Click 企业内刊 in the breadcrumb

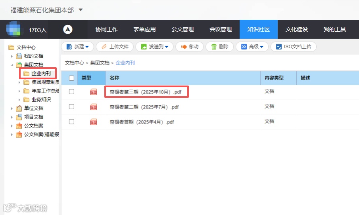coord(125,63)
